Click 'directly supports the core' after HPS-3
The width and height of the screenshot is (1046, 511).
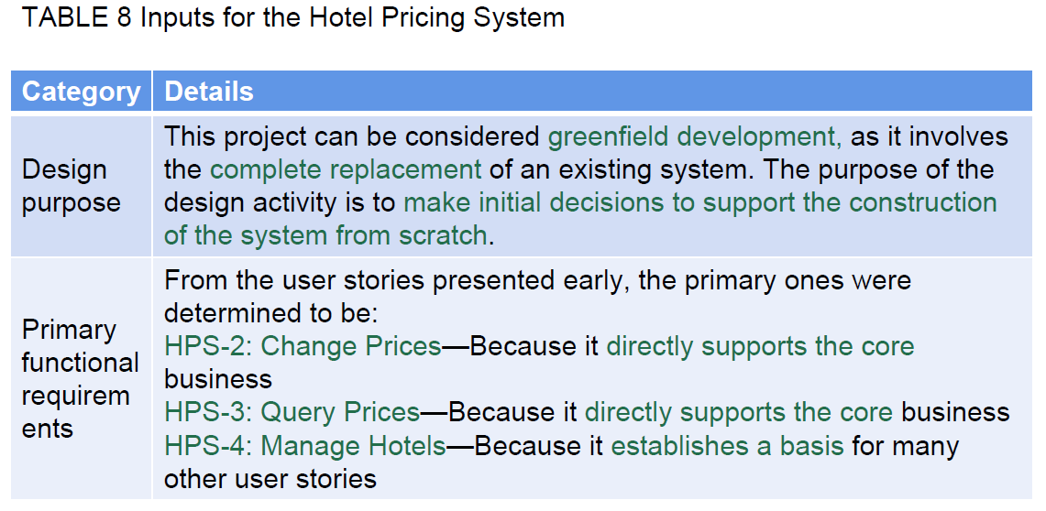[x=739, y=412]
